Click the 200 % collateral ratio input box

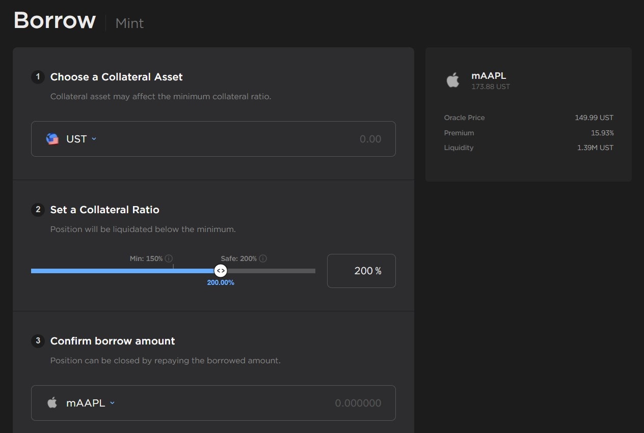[361, 271]
